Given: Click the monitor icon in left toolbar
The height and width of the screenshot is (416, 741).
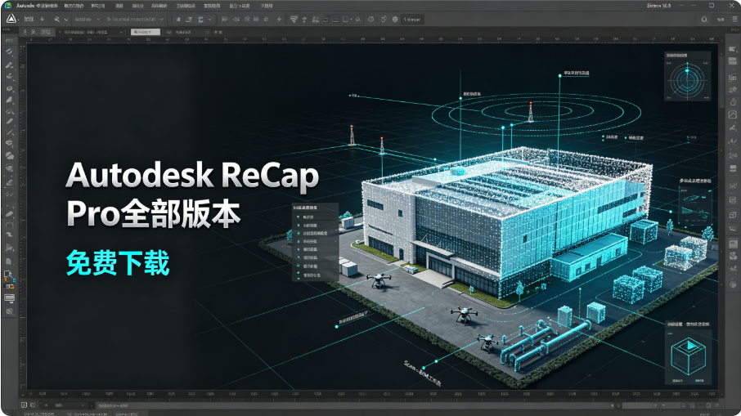Looking at the screenshot, I should pyautogui.click(x=10, y=298).
